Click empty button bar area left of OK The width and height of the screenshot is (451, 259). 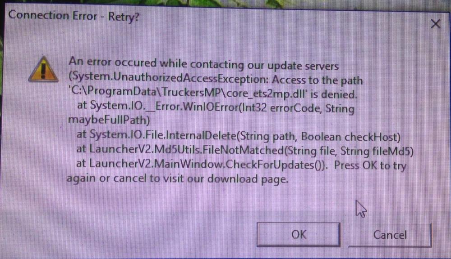(129, 234)
